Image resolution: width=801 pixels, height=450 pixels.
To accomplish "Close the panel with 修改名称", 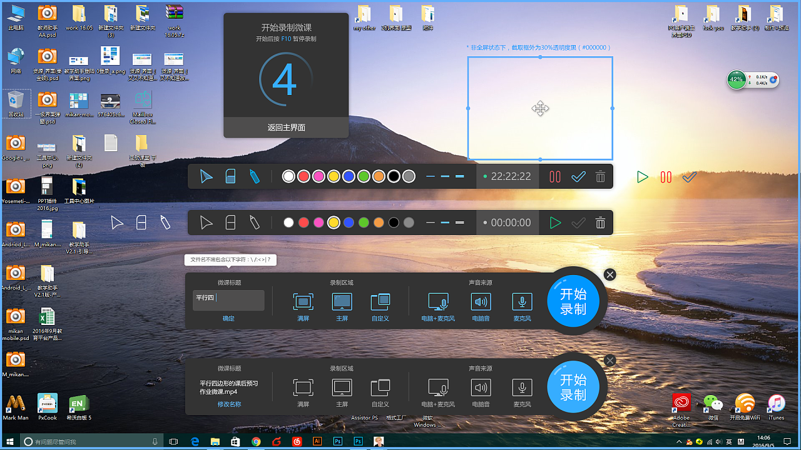I will click(610, 361).
